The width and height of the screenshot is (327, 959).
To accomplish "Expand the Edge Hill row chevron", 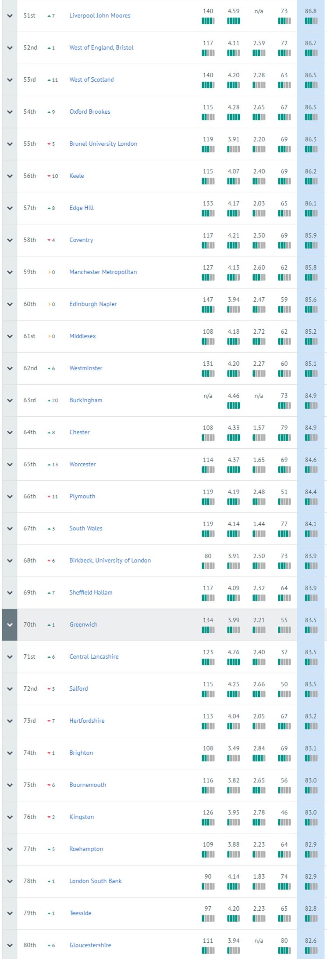I will point(10,208).
